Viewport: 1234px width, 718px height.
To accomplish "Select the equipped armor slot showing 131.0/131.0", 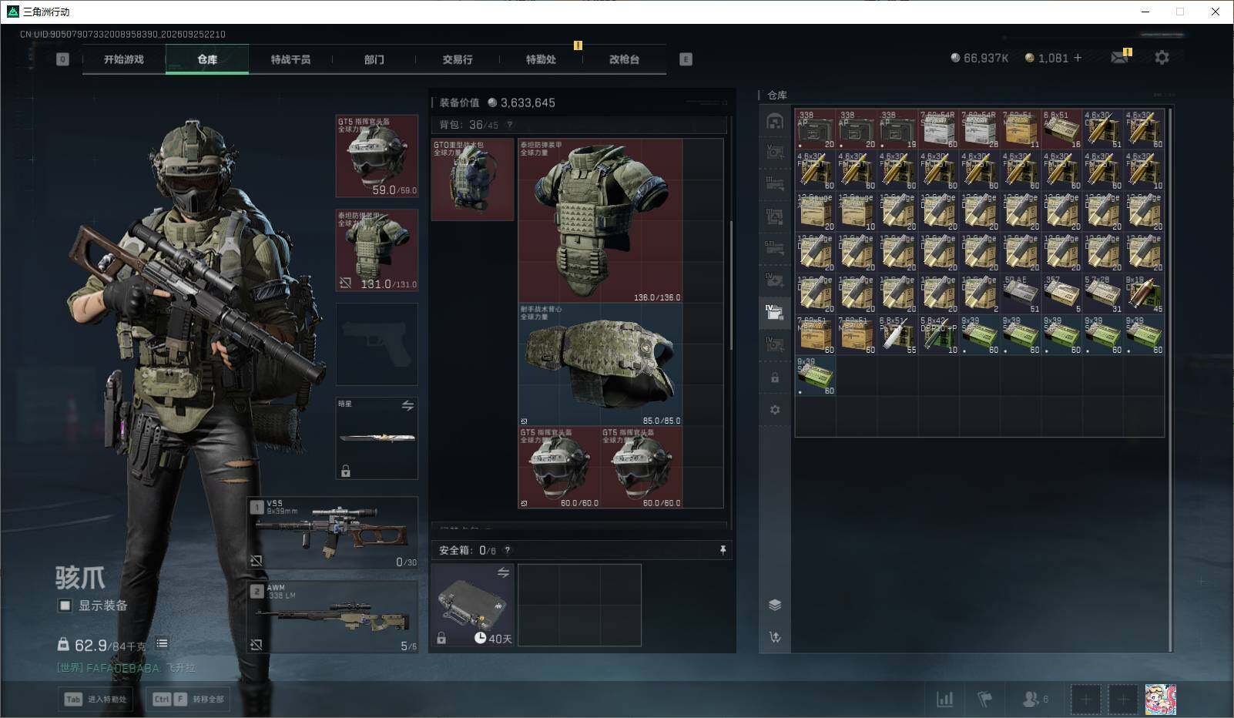I will pyautogui.click(x=377, y=250).
